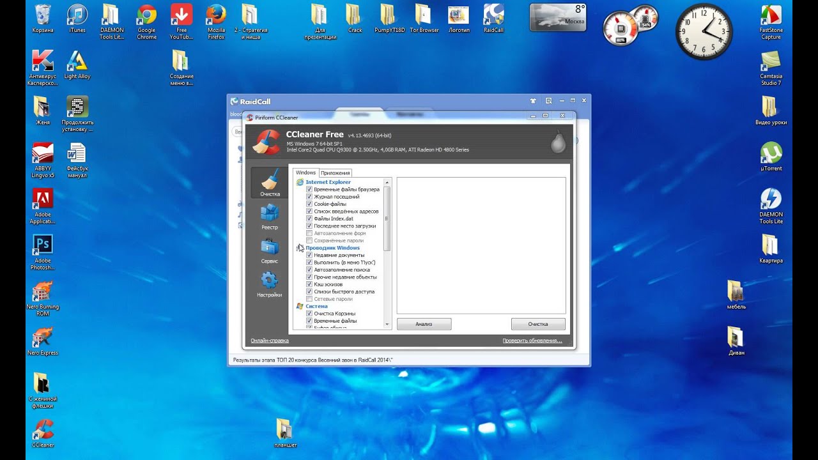Click RaidCall news text about Весенний звон

click(x=313, y=360)
